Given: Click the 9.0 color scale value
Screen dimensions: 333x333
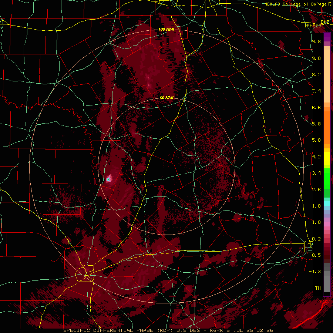Looking at the screenshot, I should pyautogui.click(x=316, y=58).
